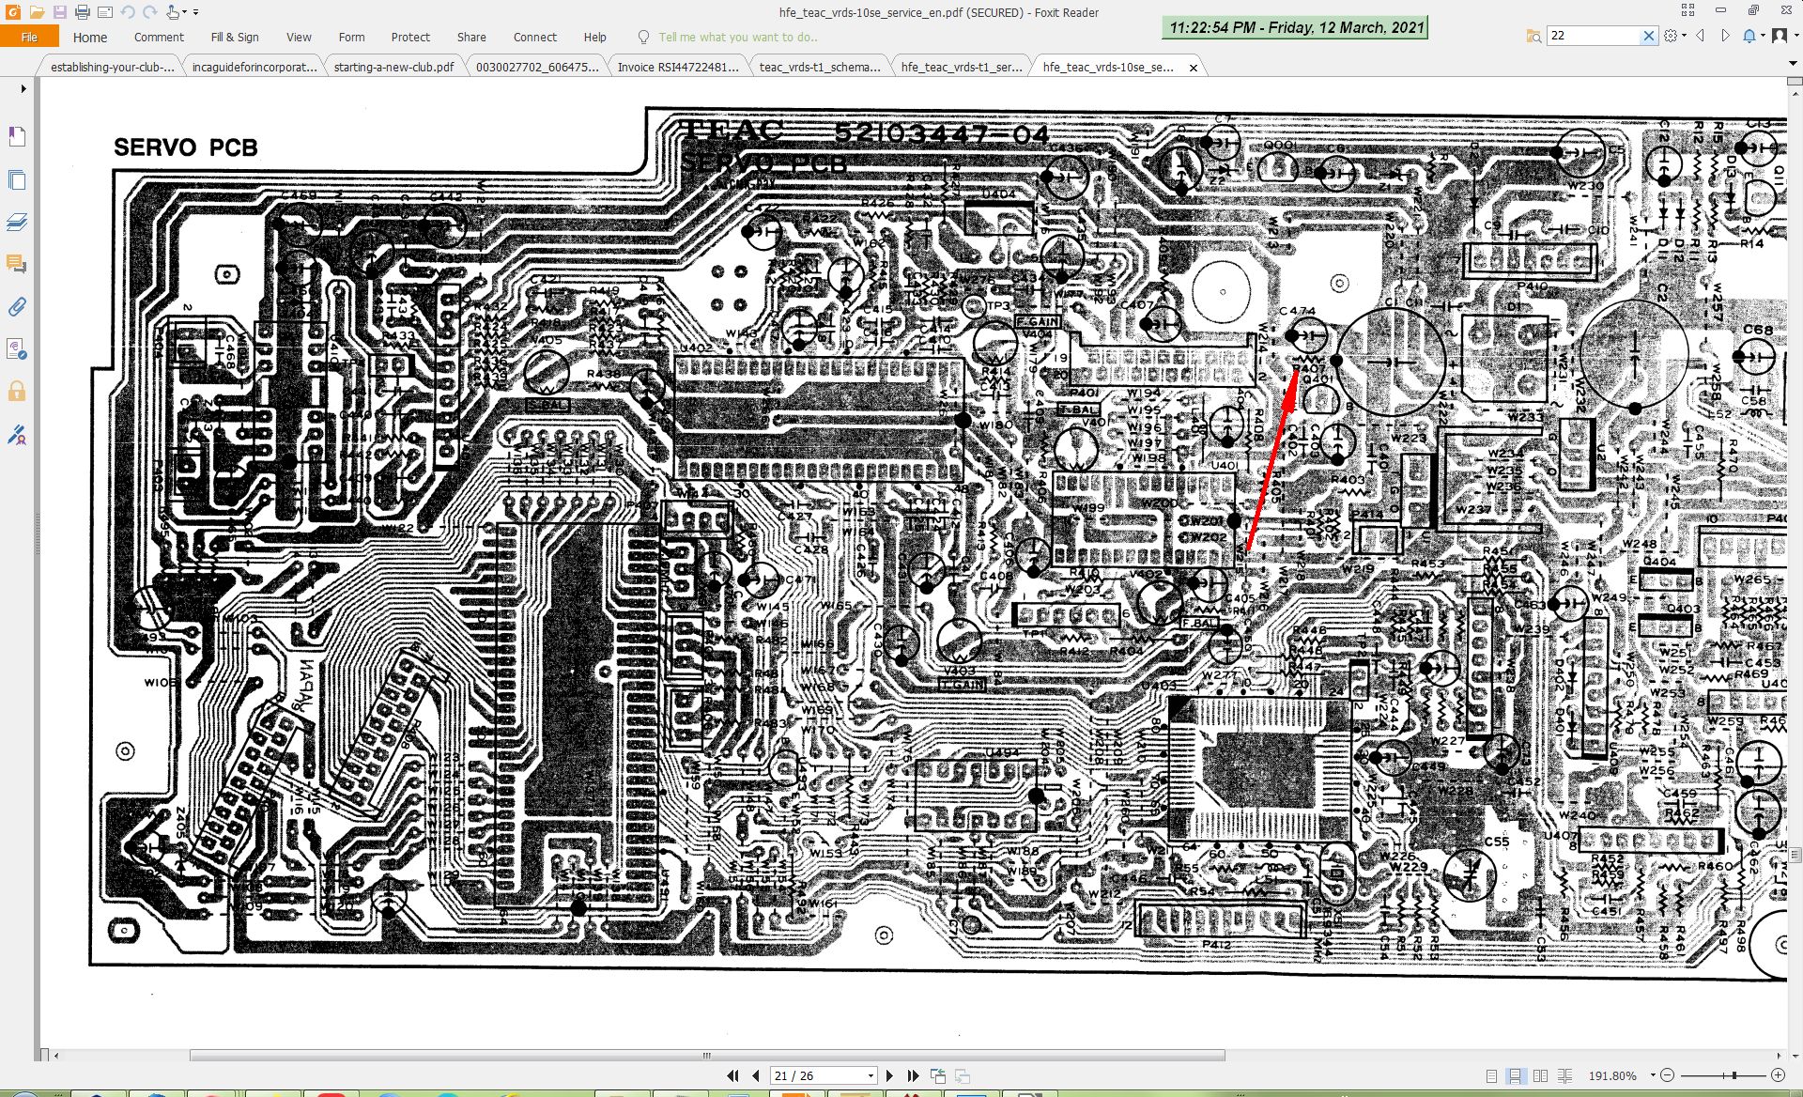Open the Pages thumbnails panel icon in sidebar
Image resolution: width=1803 pixels, height=1097 pixels.
(17, 179)
